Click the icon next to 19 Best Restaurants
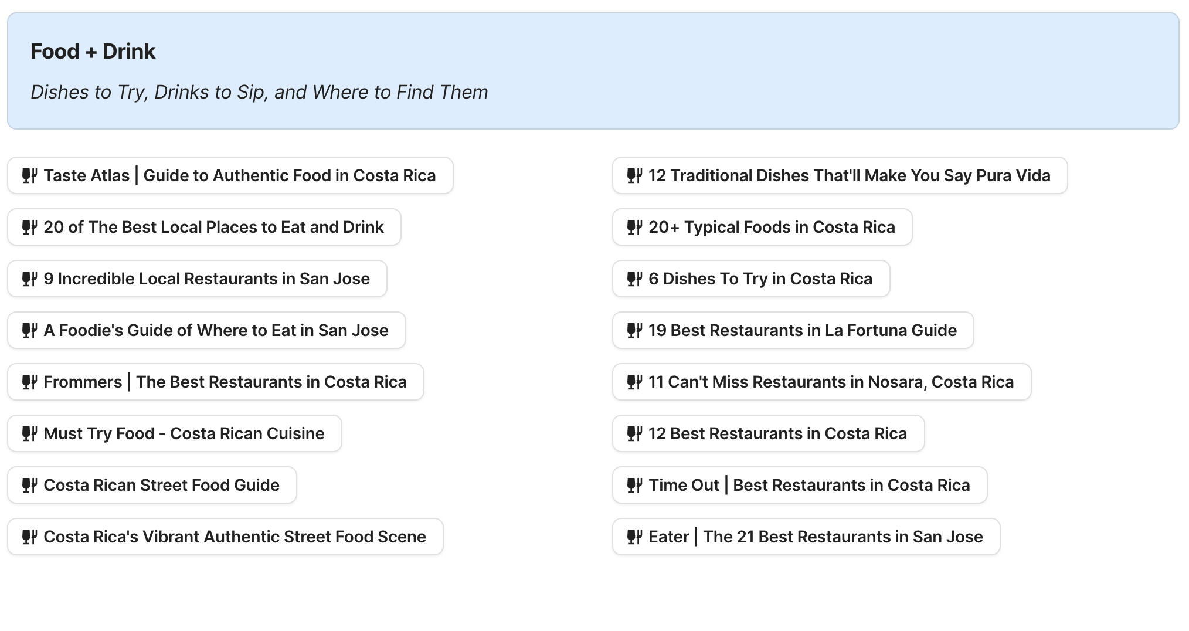This screenshot has width=1189, height=631. (635, 330)
